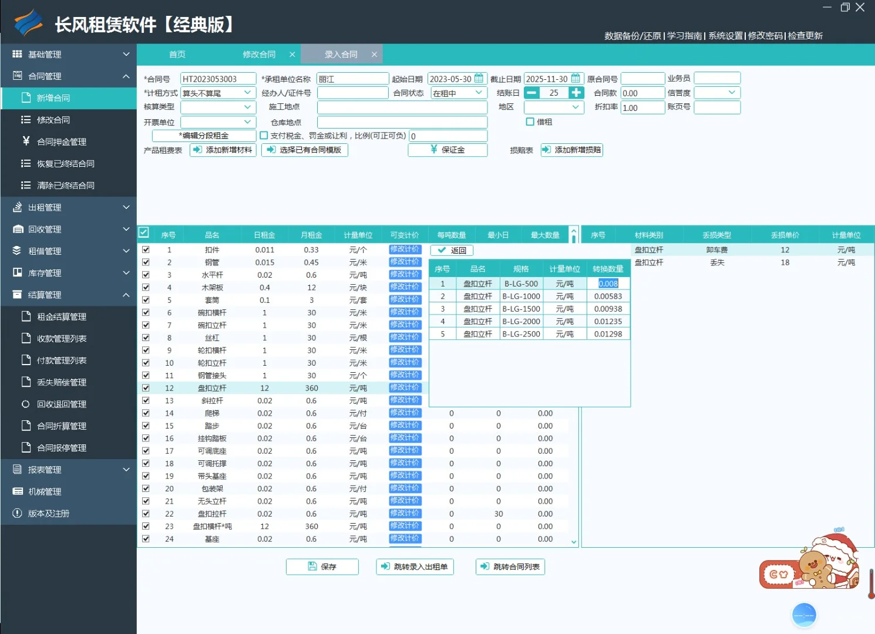
Task: Open the 计租方式 dropdown
Action: (x=248, y=93)
